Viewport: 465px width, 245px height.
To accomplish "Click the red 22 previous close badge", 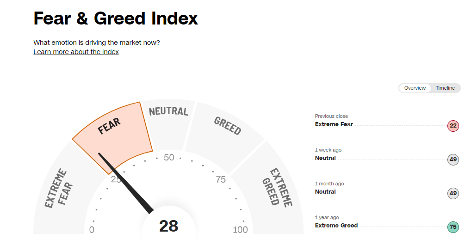I will coord(453,126).
